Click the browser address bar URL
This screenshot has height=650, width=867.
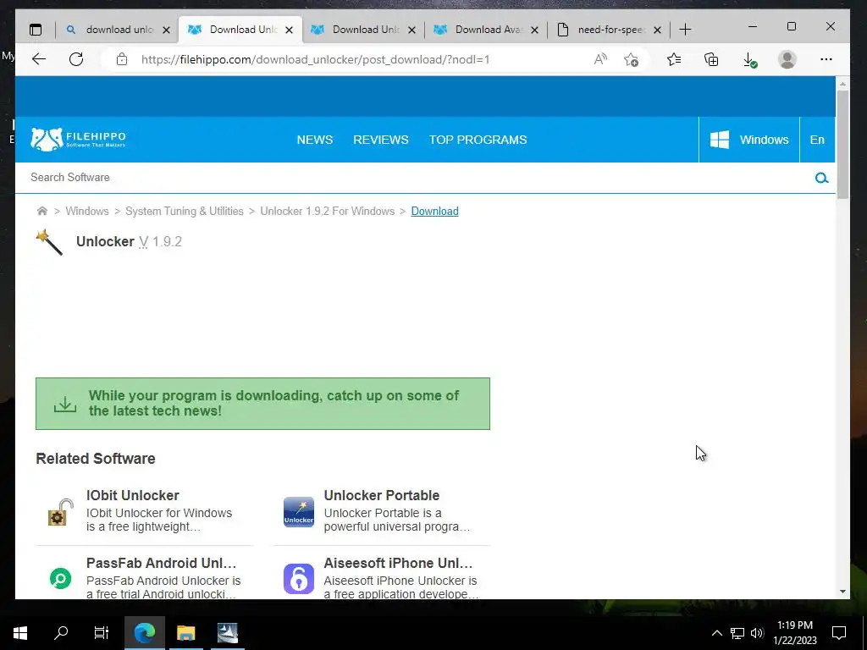tap(315, 59)
